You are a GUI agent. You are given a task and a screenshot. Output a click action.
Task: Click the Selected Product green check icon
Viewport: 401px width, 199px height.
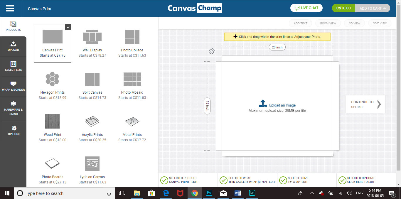[164, 180]
